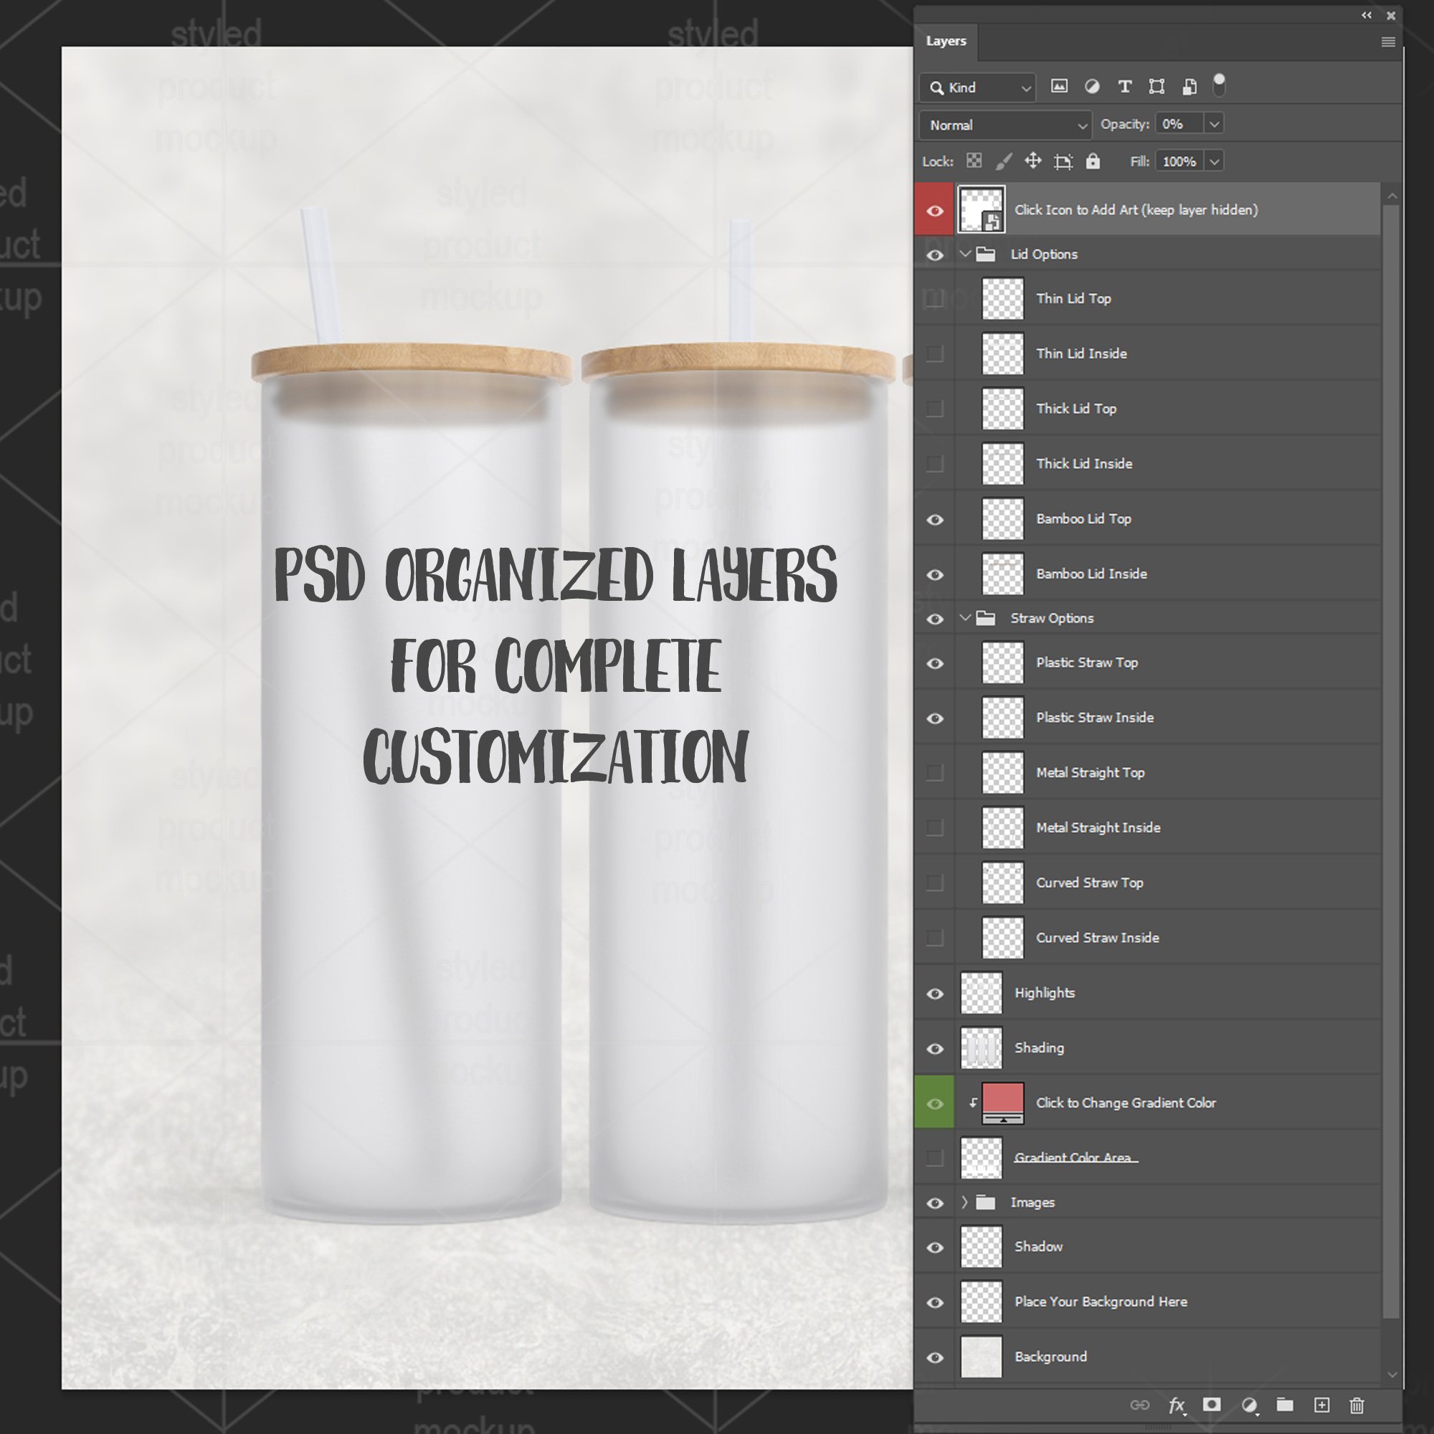Open the Fill slider dropdown arrow

coord(1215,161)
